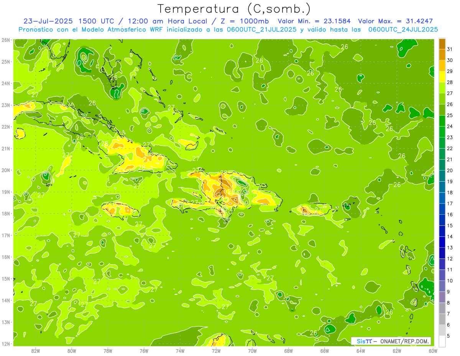Click the '72W' longitude axis label
This screenshot has width=460, height=356.
click(216, 351)
